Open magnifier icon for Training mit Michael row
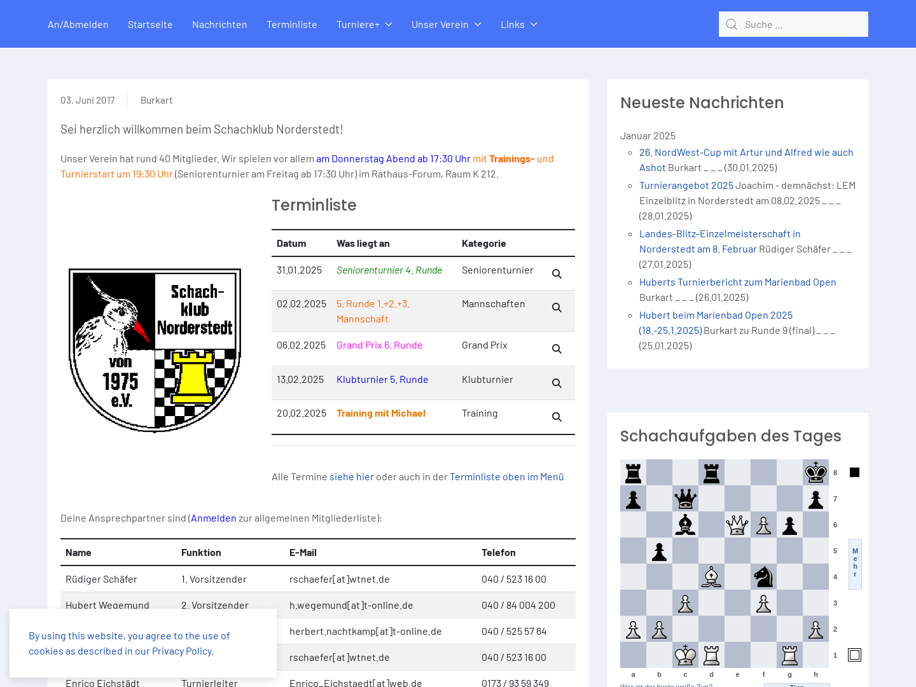The image size is (916, 687). tap(557, 417)
